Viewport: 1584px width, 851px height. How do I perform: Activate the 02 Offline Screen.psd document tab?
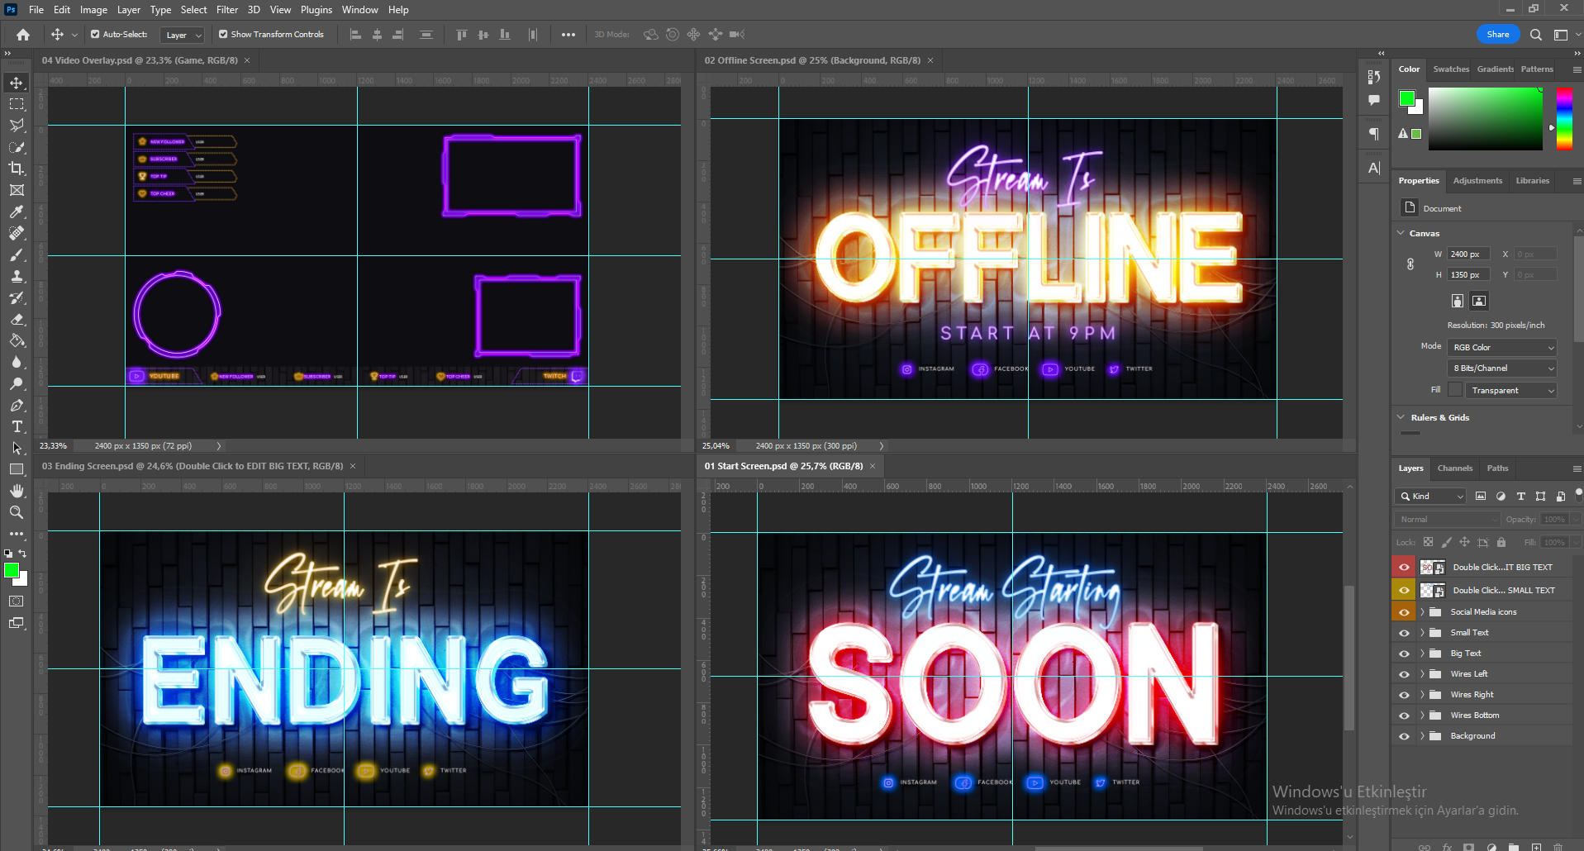[x=812, y=60]
